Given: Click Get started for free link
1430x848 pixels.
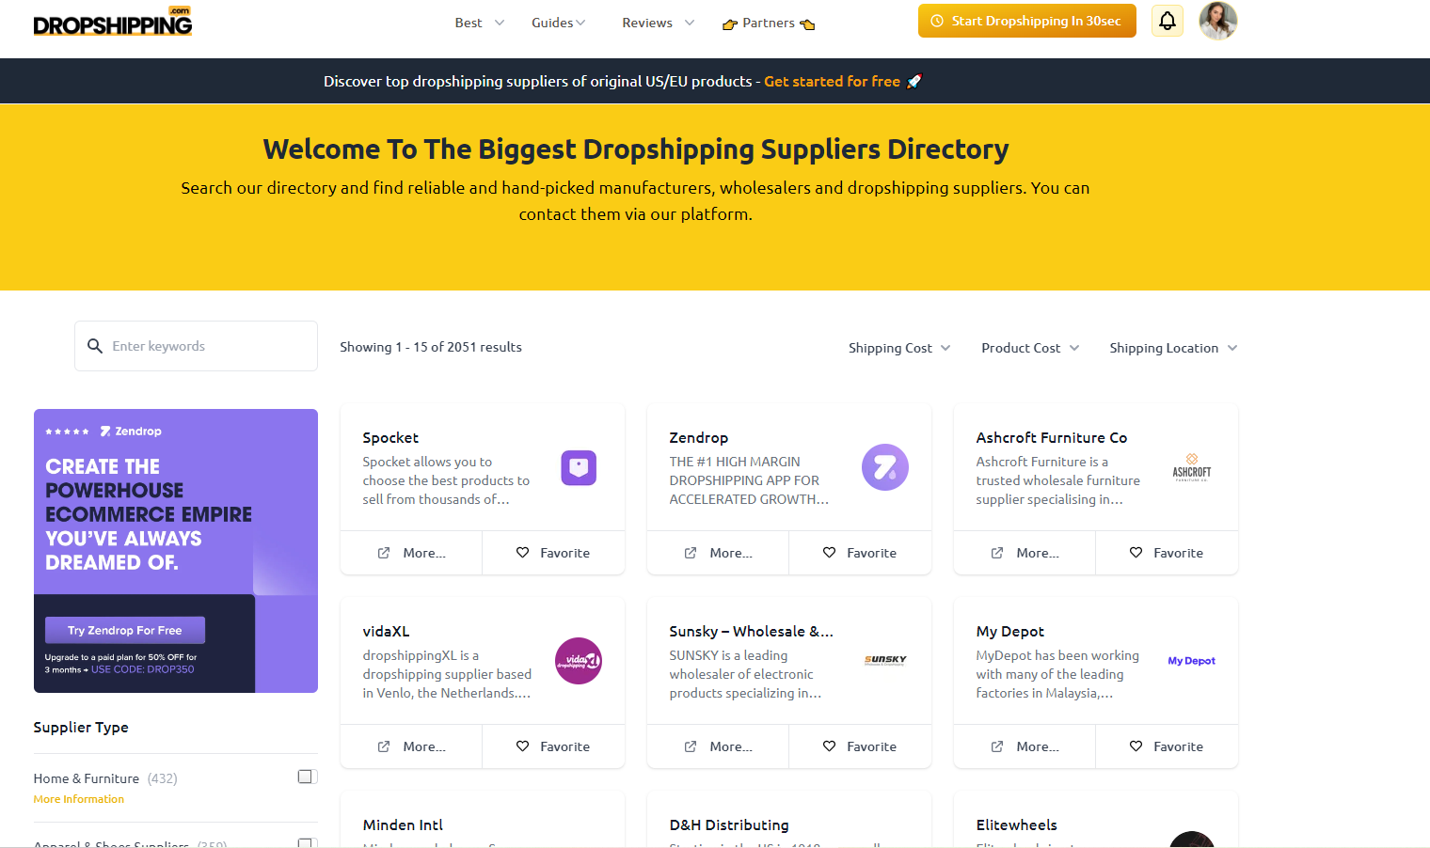Looking at the screenshot, I should [832, 81].
